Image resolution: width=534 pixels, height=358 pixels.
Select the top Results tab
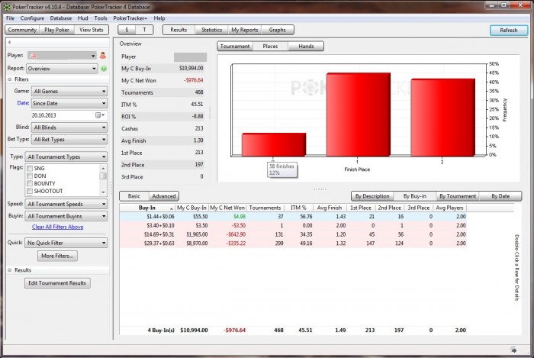(x=179, y=30)
